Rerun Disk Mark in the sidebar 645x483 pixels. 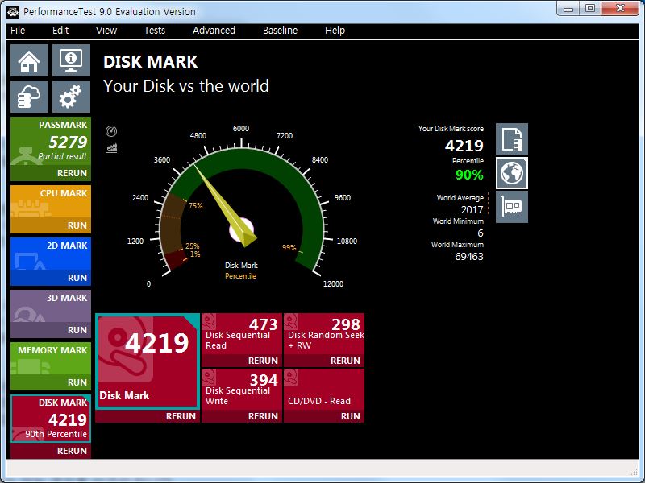coord(72,451)
